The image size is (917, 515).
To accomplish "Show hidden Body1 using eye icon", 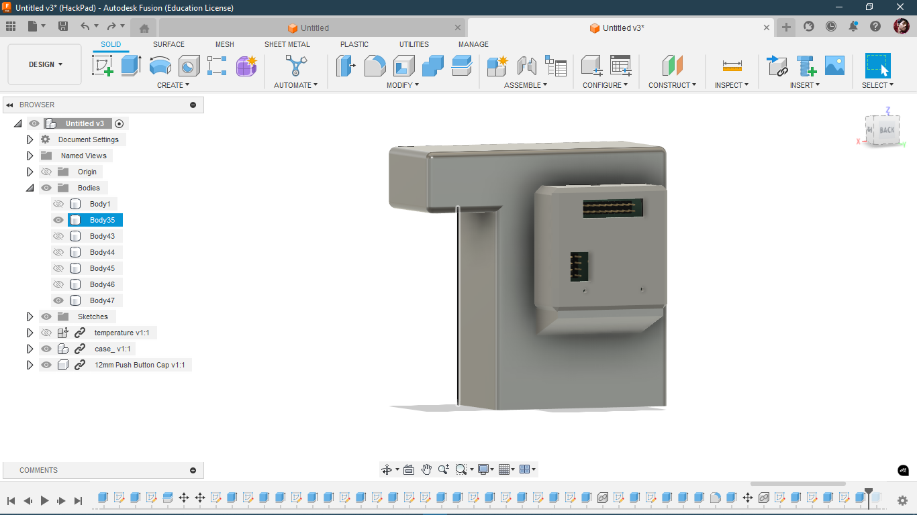I will tap(58, 204).
